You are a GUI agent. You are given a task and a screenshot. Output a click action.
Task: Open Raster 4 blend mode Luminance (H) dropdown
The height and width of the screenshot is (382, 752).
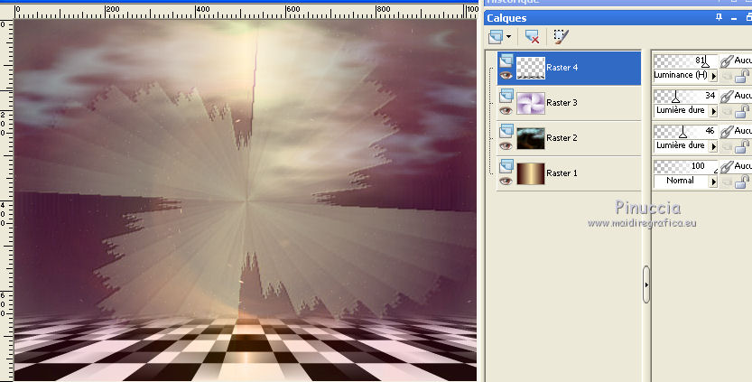(x=713, y=75)
